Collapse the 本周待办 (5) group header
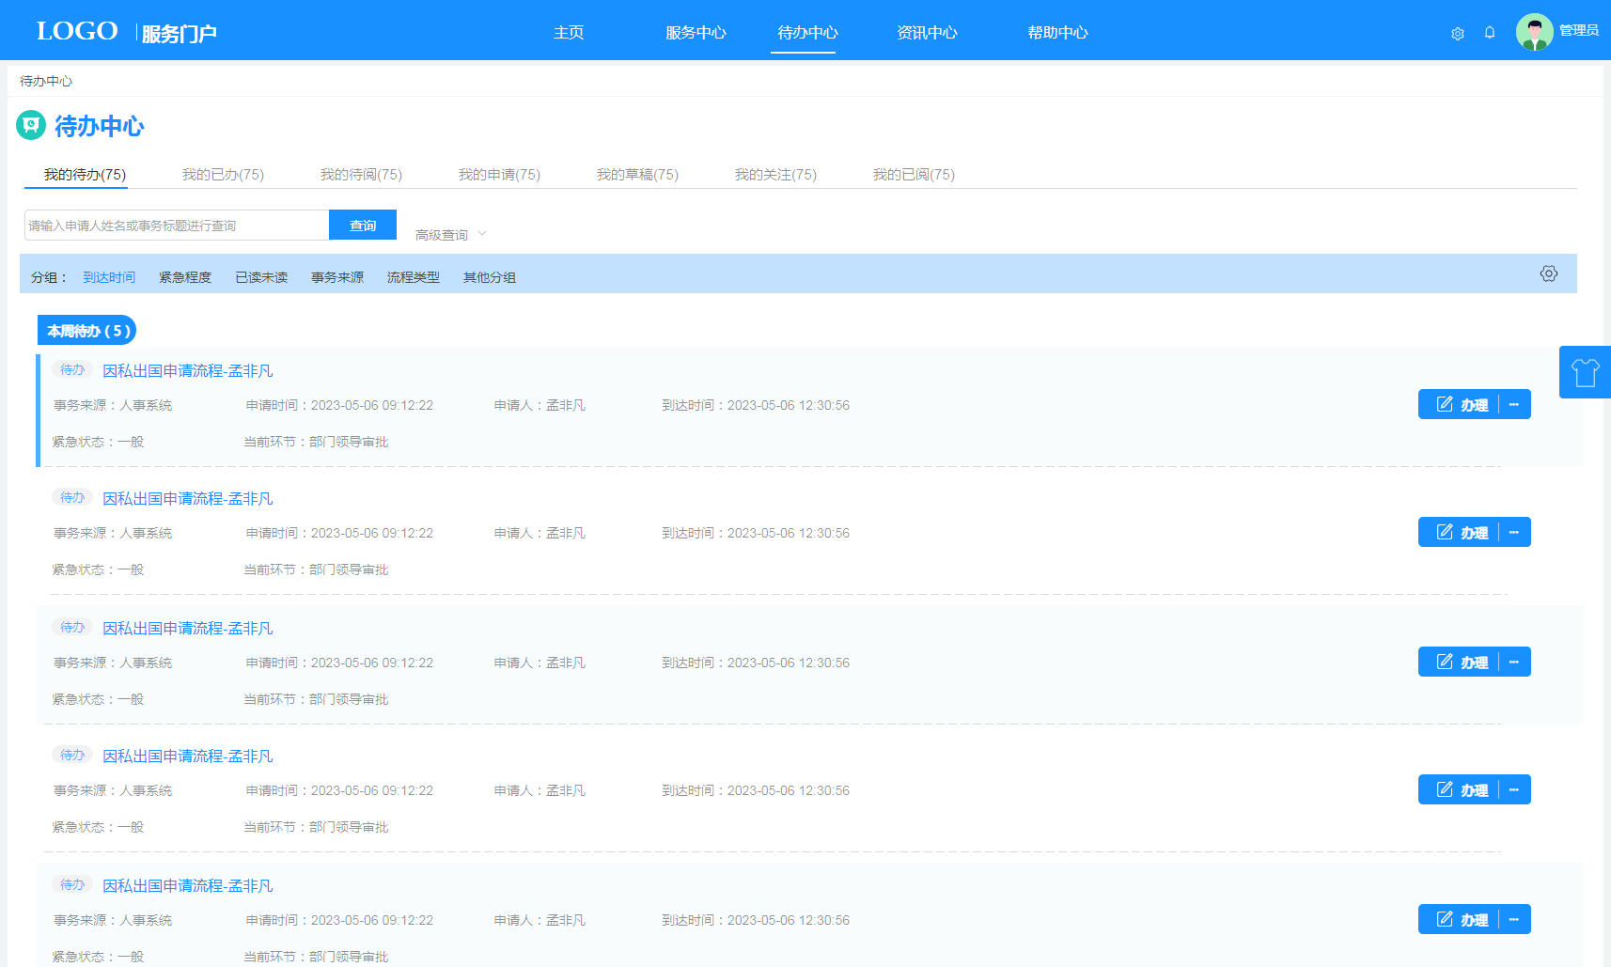Image resolution: width=1611 pixels, height=967 pixels. tap(87, 331)
